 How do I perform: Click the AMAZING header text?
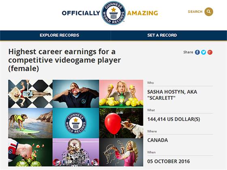[142, 13]
